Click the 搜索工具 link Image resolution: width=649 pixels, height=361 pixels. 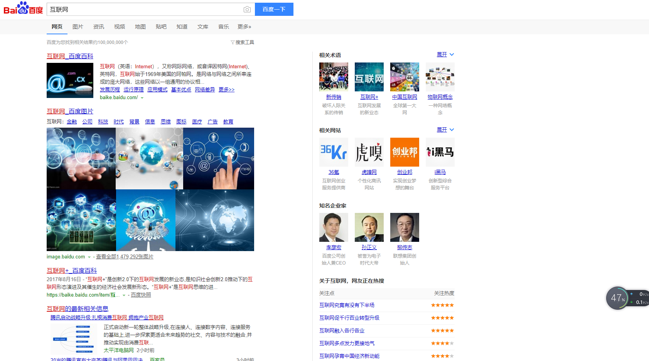click(245, 42)
